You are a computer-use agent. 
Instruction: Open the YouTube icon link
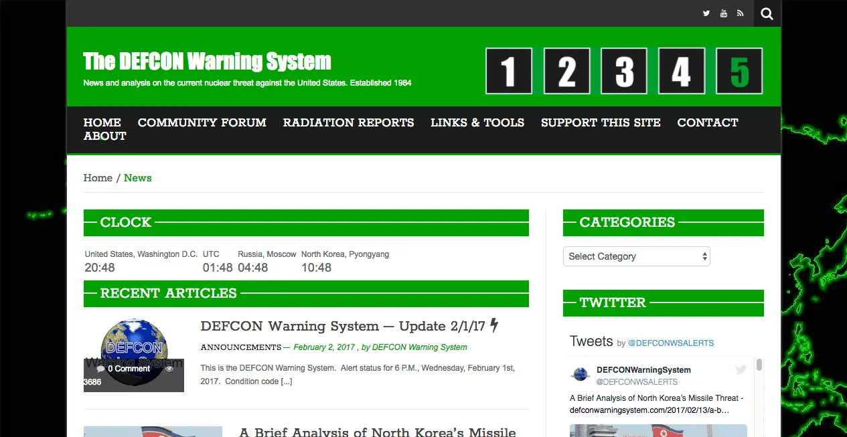tap(723, 13)
